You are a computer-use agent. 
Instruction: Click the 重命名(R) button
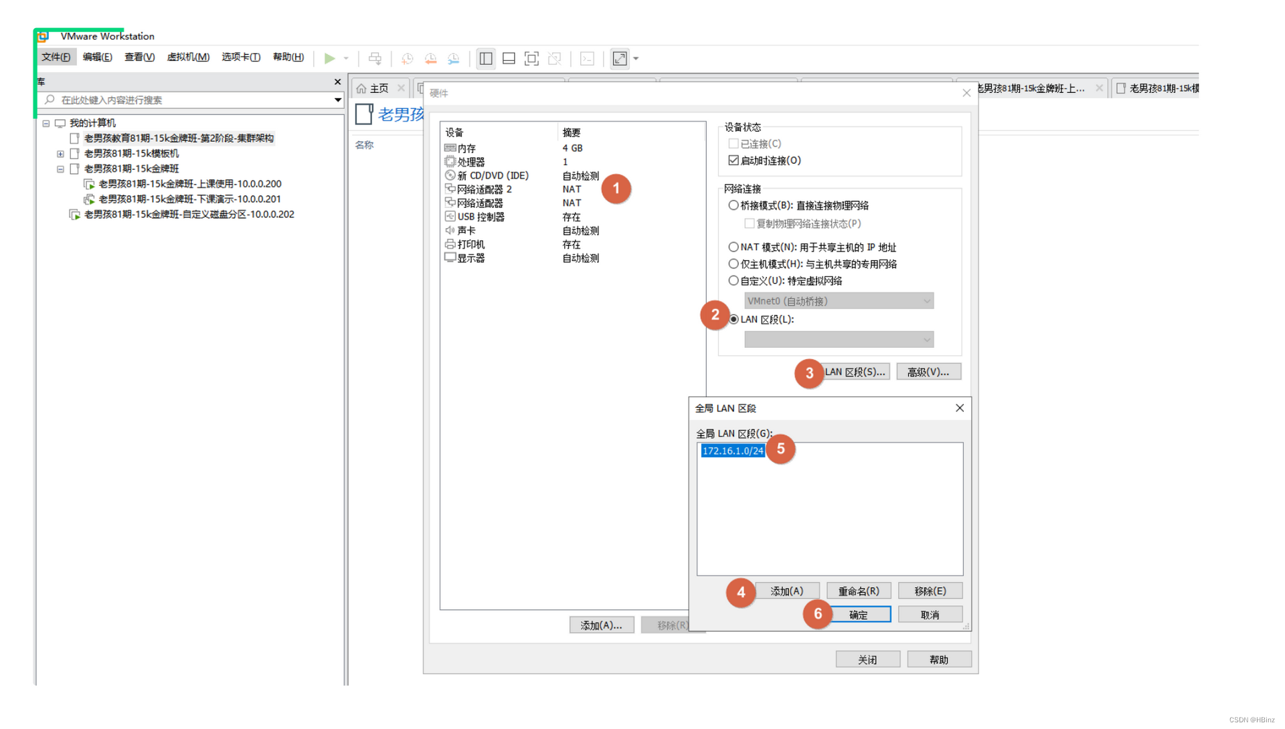click(x=859, y=591)
